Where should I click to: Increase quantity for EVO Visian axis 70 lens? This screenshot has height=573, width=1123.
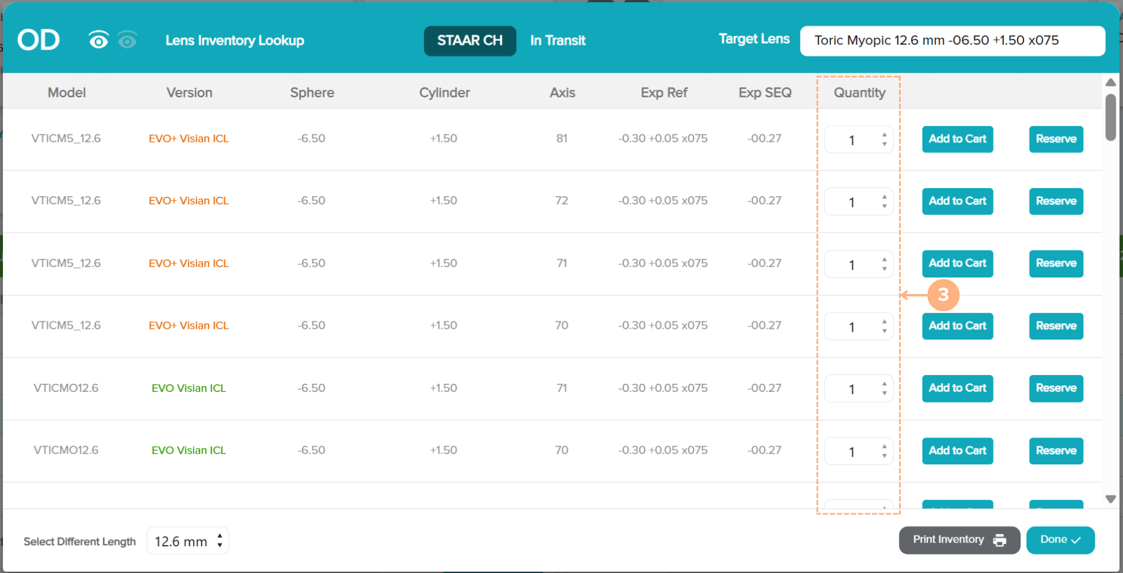coord(884,447)
